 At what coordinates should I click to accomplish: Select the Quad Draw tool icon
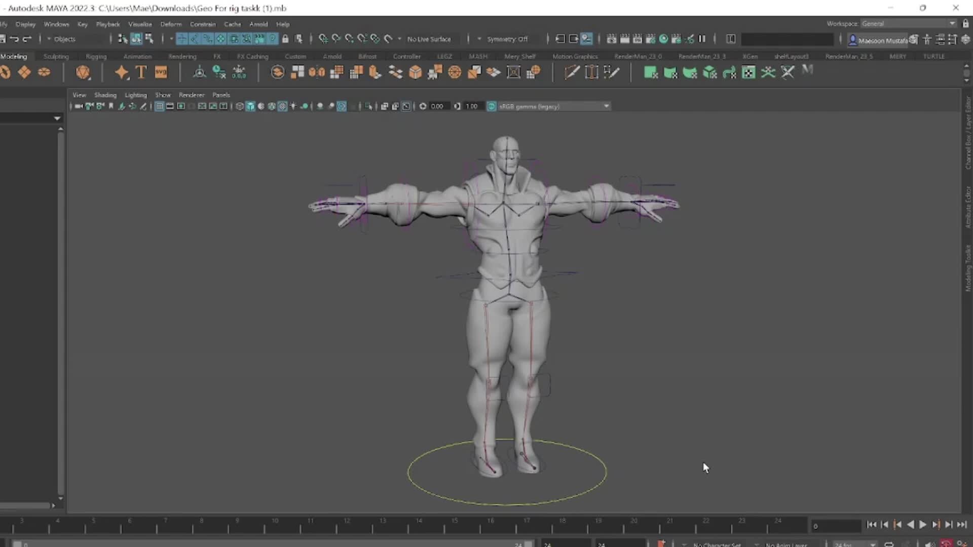coord(612,73)
